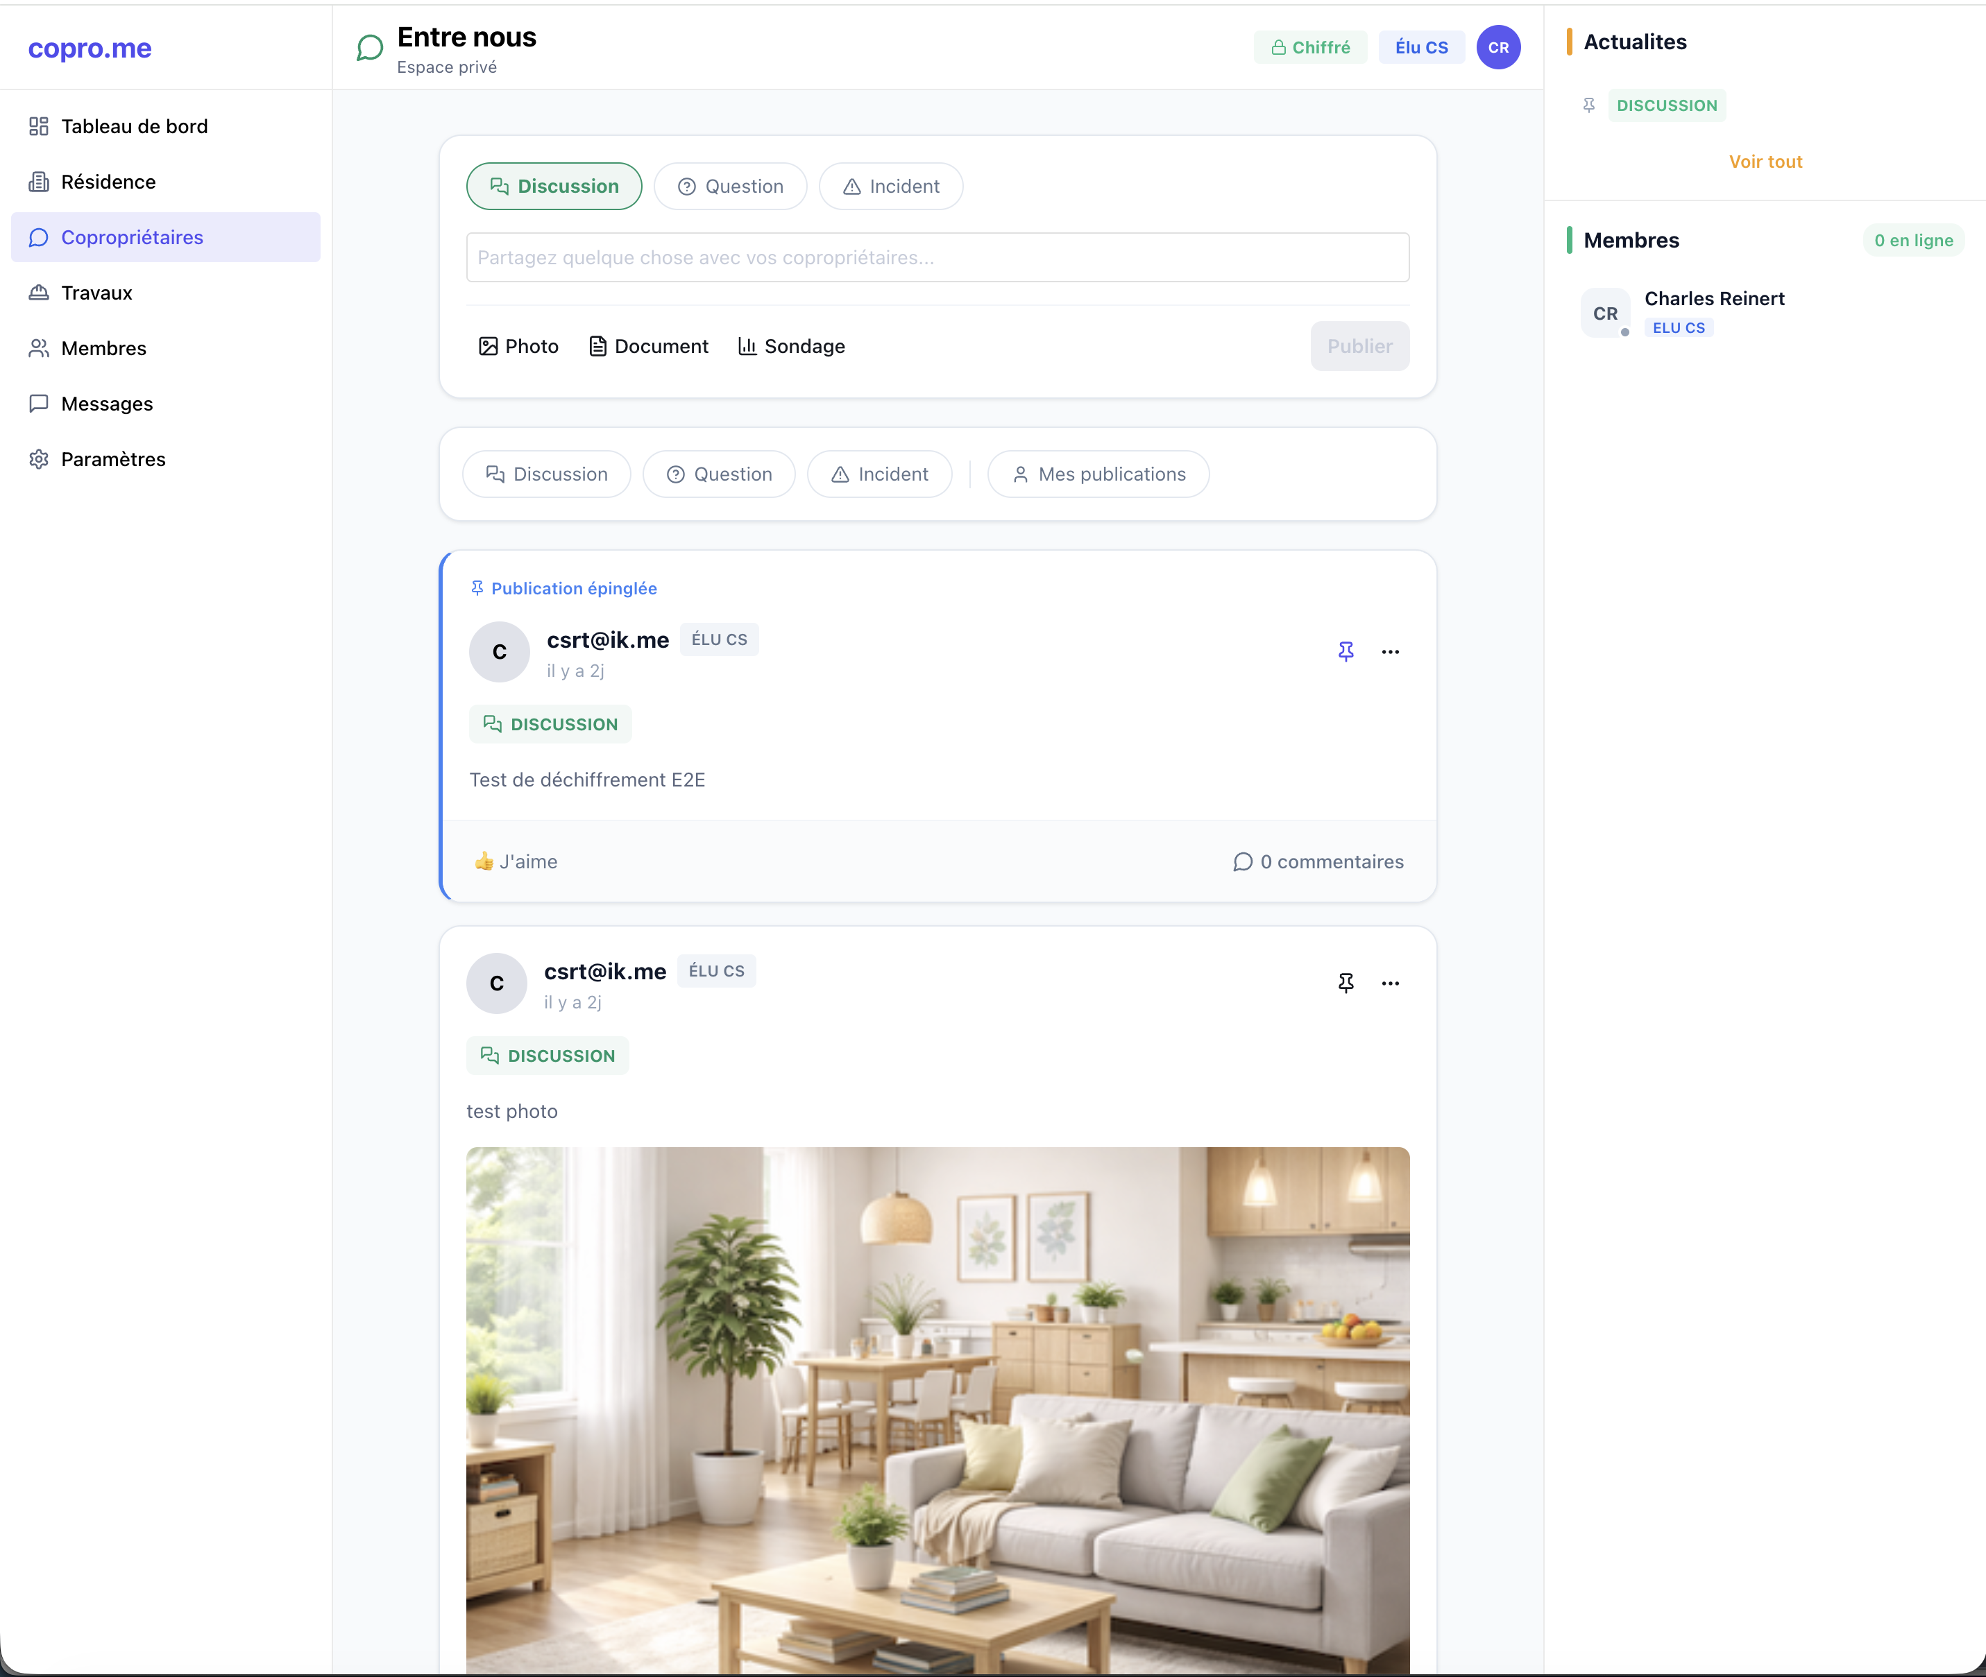
Task: Select Question post type in composer
Action: click(x=729, y=187)
